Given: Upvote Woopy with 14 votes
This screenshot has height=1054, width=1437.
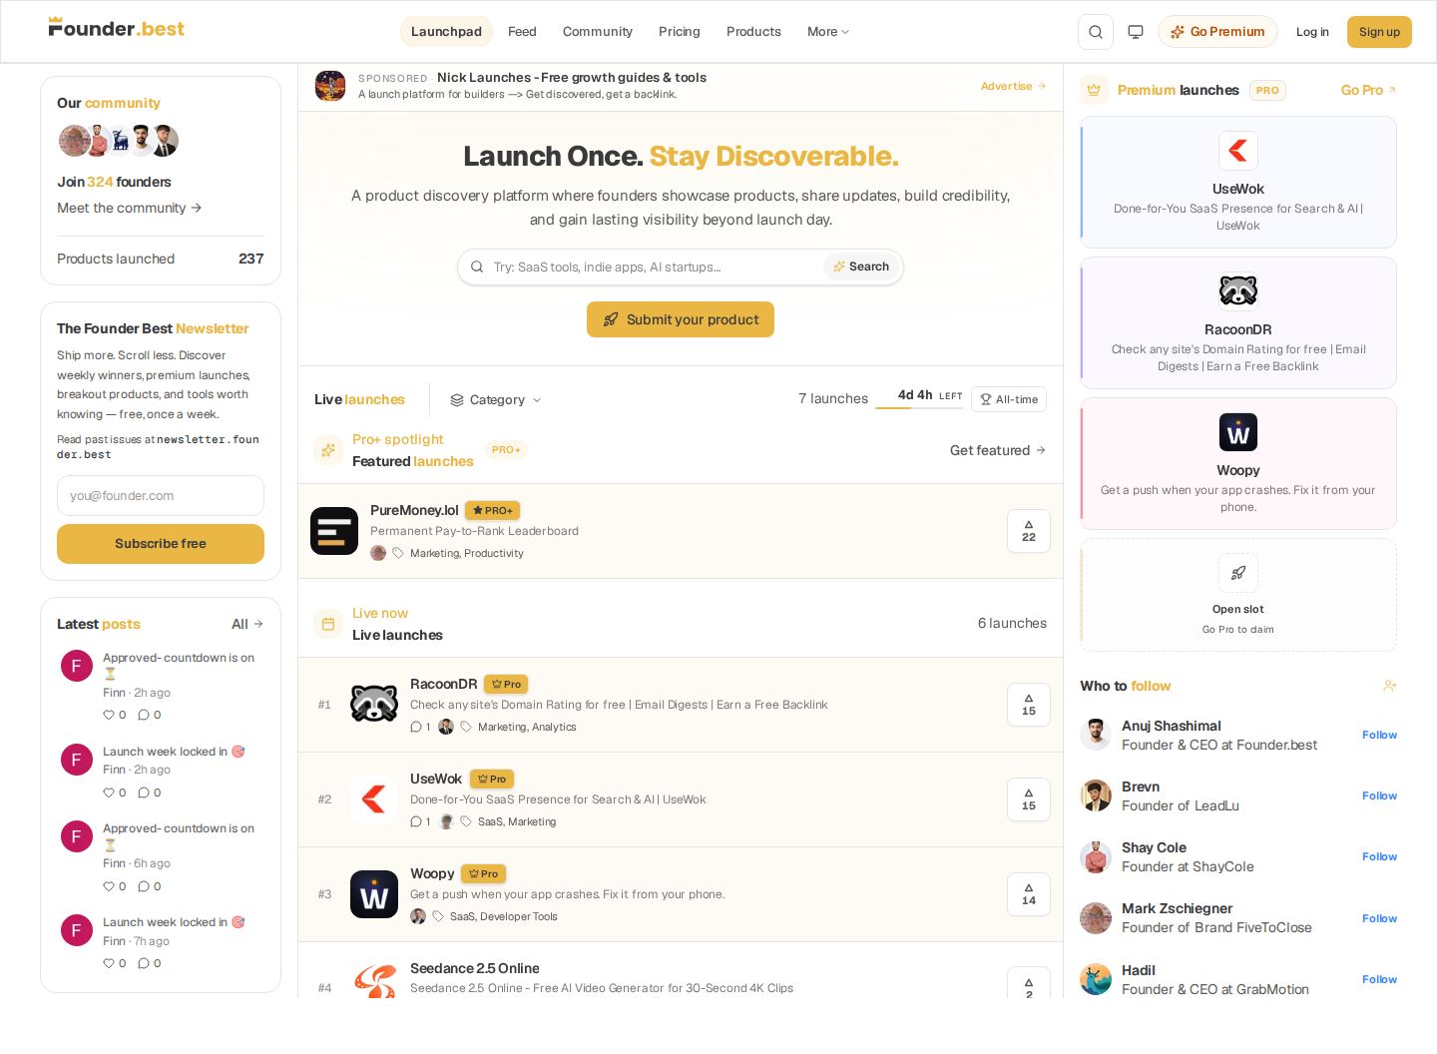Looking at the screenshot, I should click(1029, 894).
